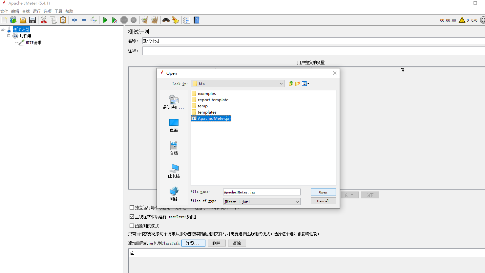This screenshot has width=485, height=273.
Task: Open the 选项 menu
Action: [48, 11]
